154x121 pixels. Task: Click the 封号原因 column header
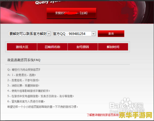[83, 47]
